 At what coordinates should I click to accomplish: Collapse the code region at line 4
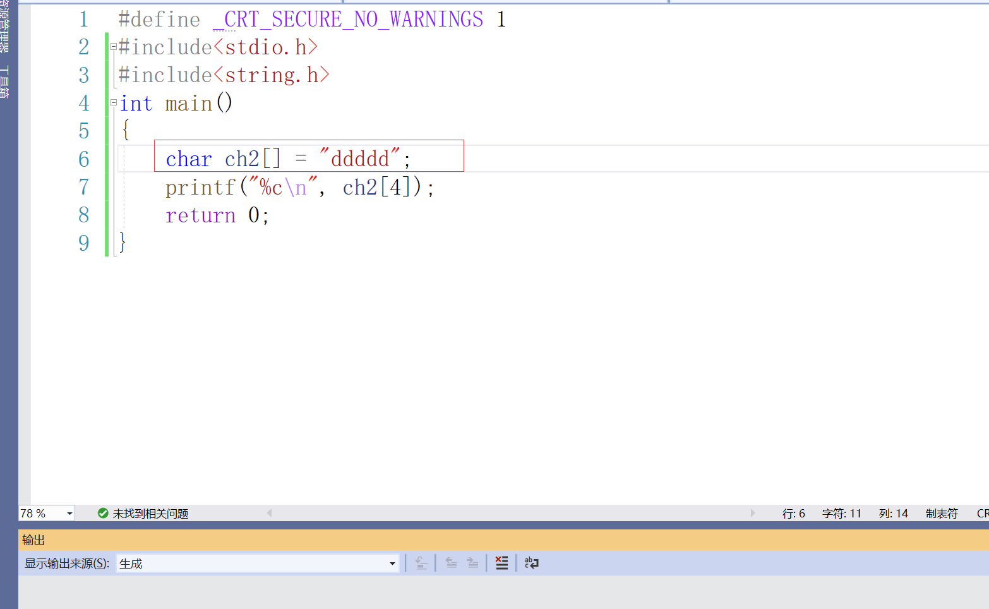point(112,103)
